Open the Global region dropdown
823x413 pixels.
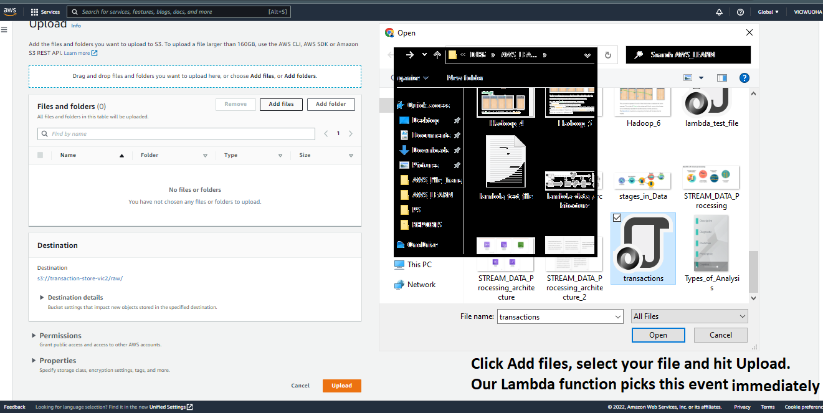768,12
